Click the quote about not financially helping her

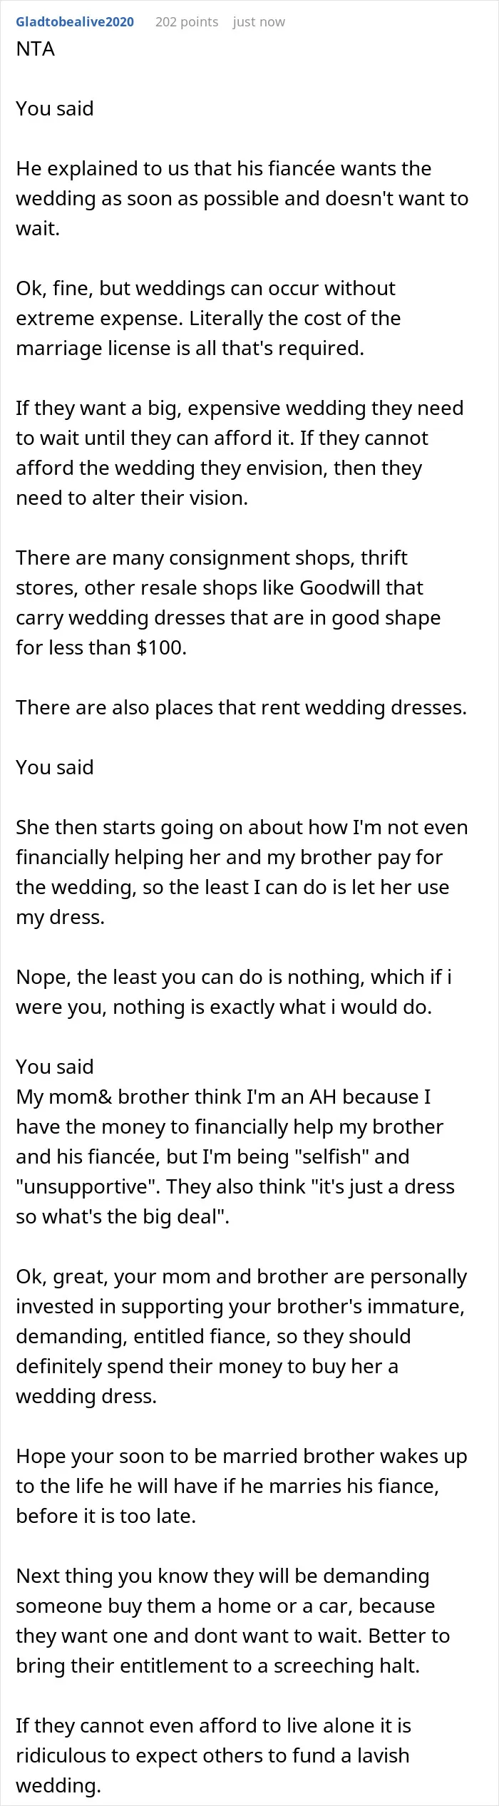(x=242, y=872)
